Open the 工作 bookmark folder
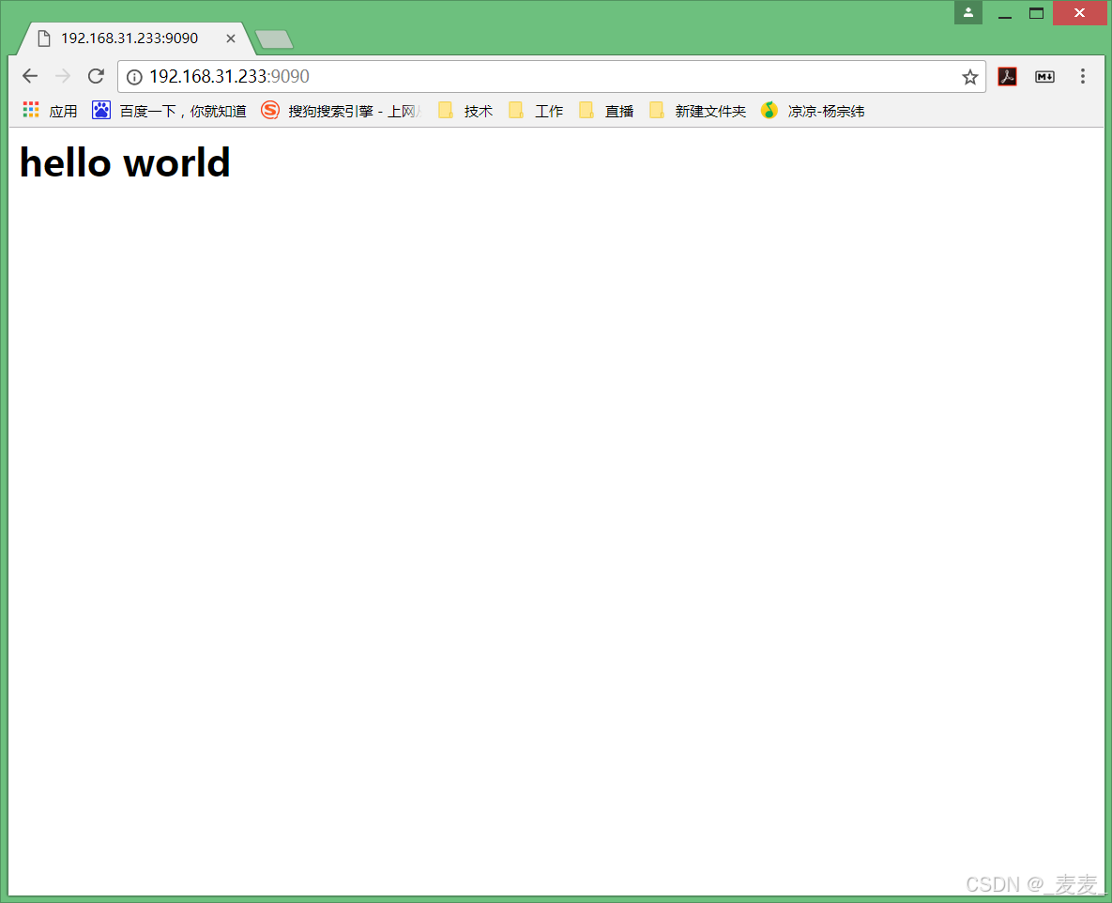Viewport: 1112px width, 903px height. coord(536,111)
